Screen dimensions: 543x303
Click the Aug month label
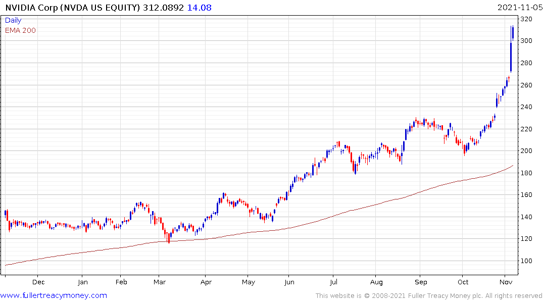coord(376,282)
